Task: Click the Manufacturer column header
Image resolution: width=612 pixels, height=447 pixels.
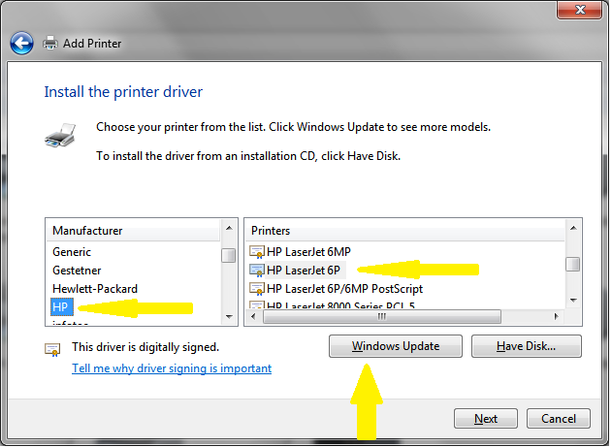Action: coord(133,231)
